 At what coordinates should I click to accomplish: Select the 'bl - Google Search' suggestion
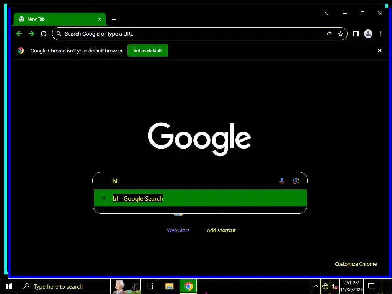tap(200, 198)
